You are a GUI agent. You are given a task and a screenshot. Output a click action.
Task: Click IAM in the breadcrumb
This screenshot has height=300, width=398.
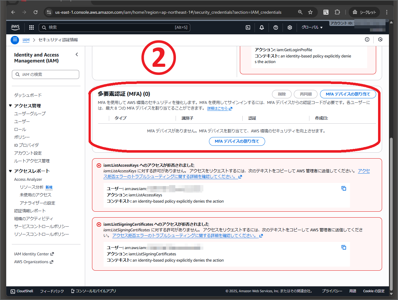(x=26, y=40)
